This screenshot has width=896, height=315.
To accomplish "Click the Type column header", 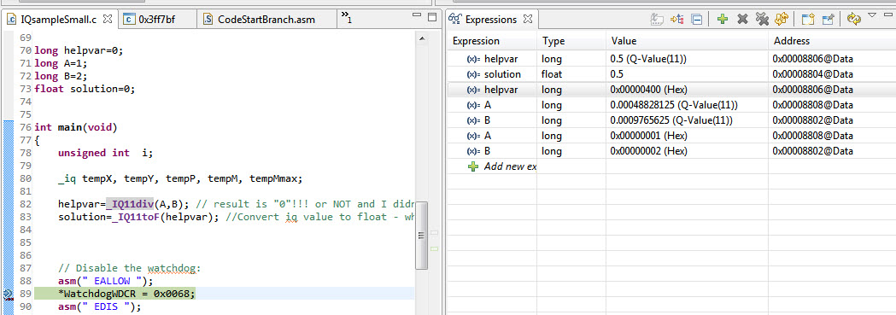I will (571, 41).
